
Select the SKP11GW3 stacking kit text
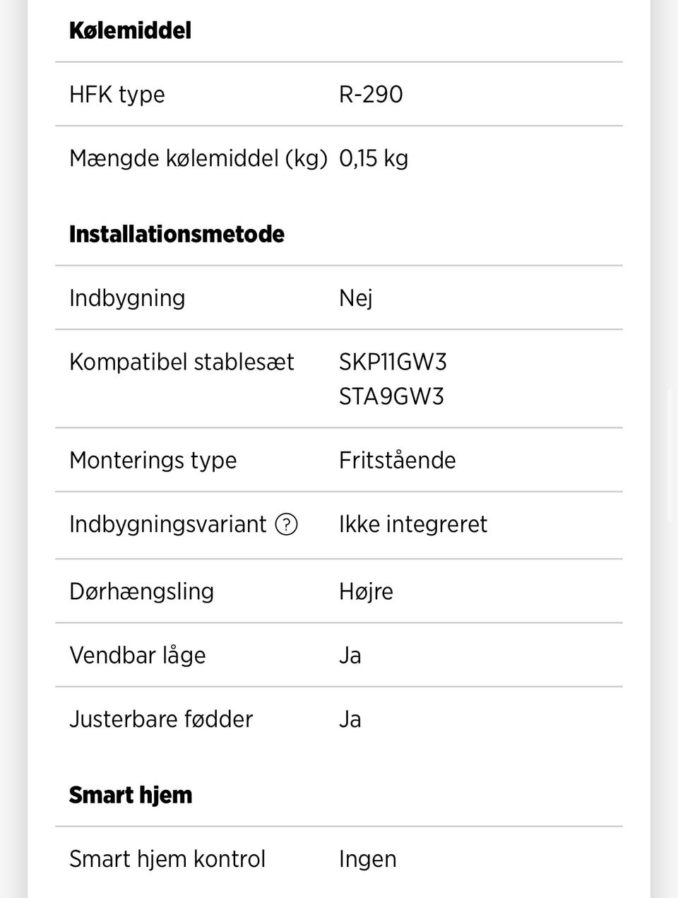click(x=393, y=362)
